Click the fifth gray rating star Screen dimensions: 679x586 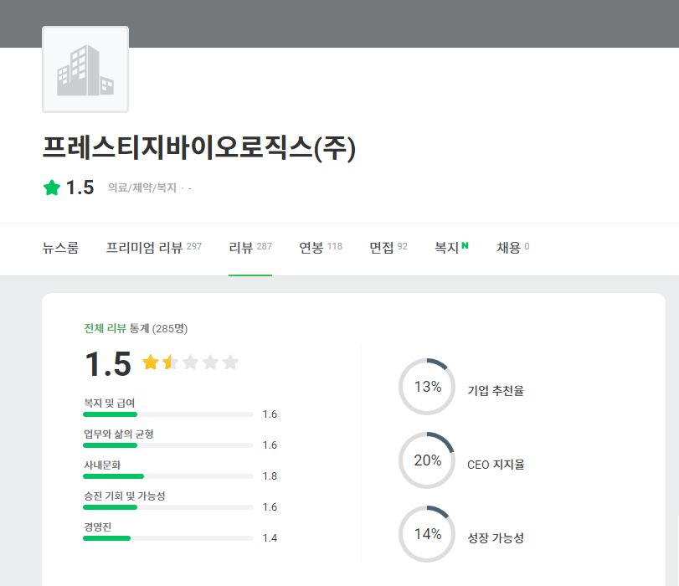coord(230,362)
